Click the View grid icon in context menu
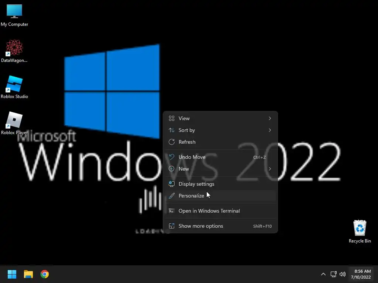 [x=171, y=118]
